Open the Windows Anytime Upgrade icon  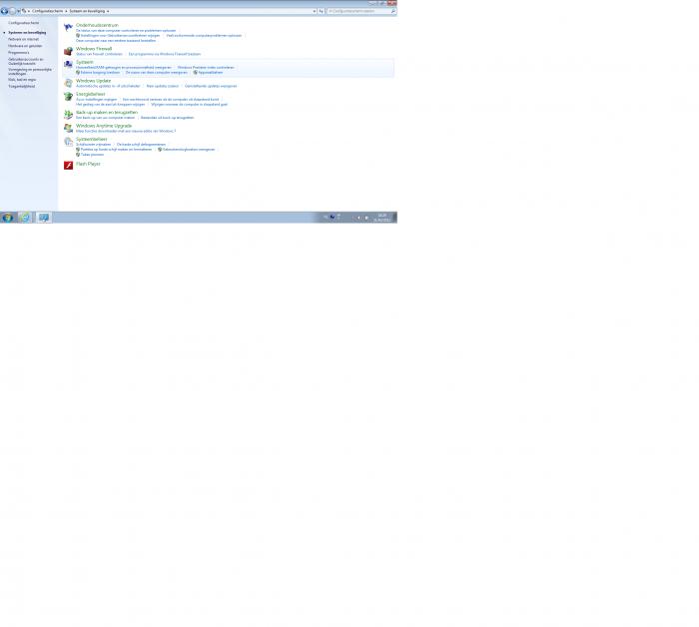coord(68,128)
